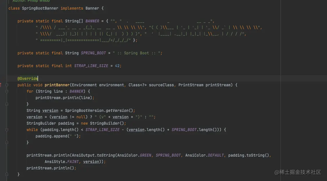The width and height of the screenshot is (327, 181).
Task: Click the PrintStream parameter type
Action: pyautogui.click(x=191, y=85)
